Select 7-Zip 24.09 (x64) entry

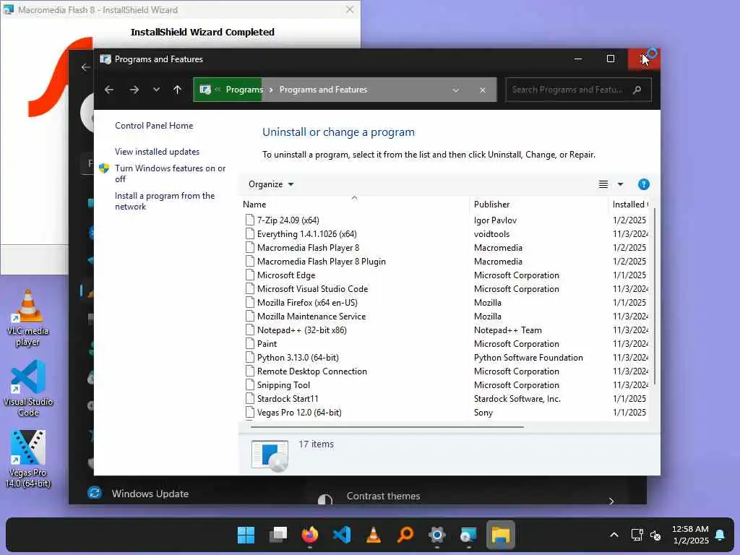tap(288, 220)
